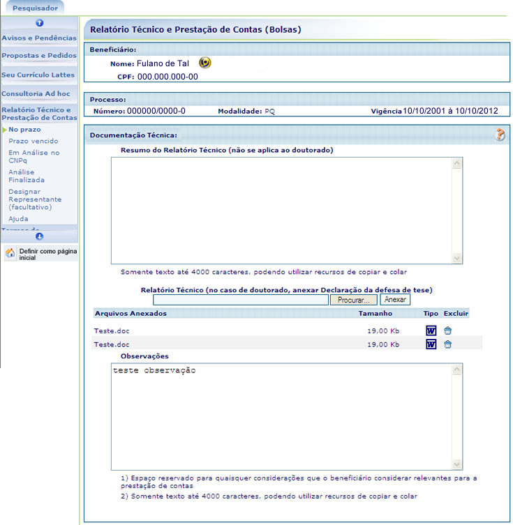Click down arrow of Resumo textarea scrollbar
The image size is (513, 525).
456,258
